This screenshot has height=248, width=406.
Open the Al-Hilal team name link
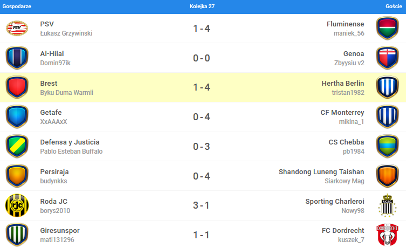(52, 53)
